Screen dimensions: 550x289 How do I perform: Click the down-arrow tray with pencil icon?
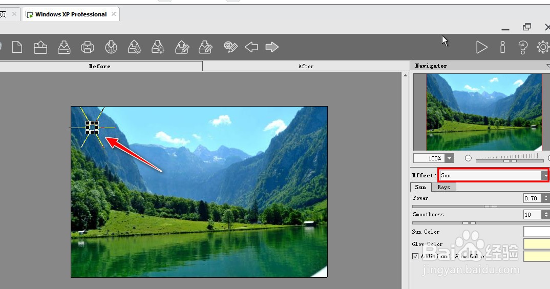click(205, 47)
